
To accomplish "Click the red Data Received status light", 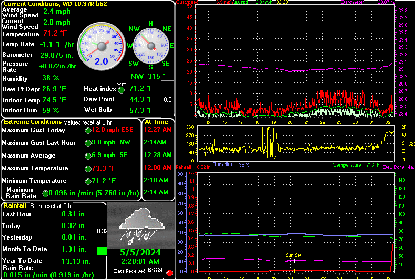I will pos(169,272).
